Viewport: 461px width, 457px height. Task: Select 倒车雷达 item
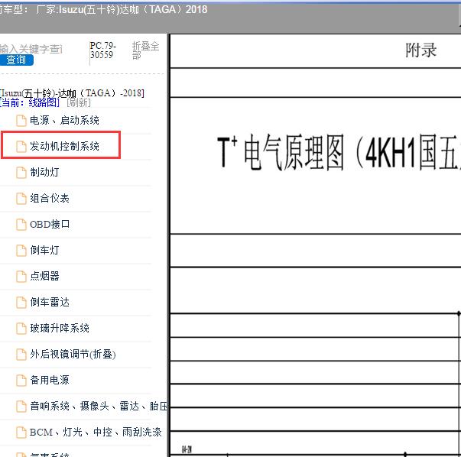(x=50, y=302)
